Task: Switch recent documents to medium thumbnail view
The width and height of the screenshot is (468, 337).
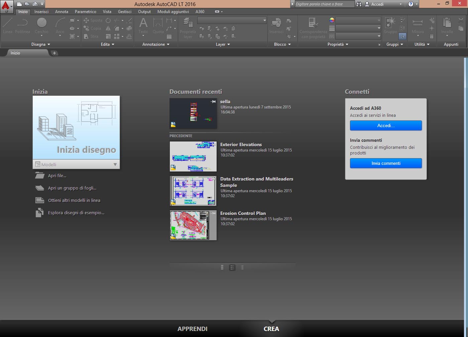Action: 232,268
